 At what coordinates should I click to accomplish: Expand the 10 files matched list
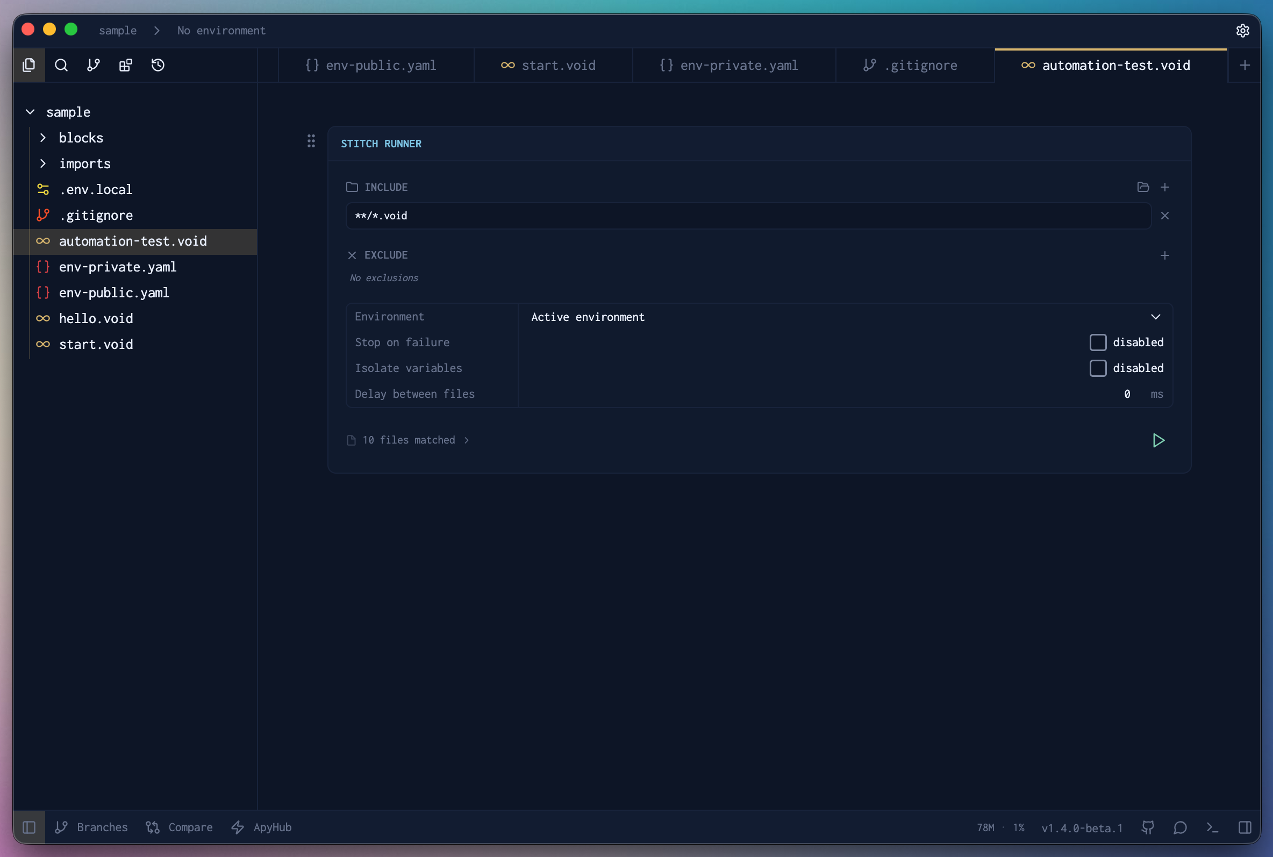(415, 440)
